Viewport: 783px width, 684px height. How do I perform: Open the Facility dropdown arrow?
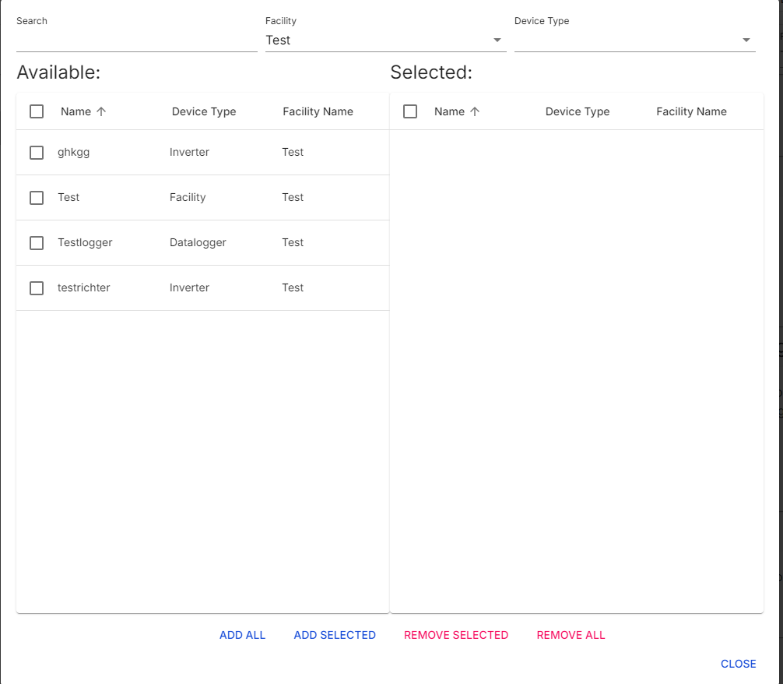click(x=497, y=41)
